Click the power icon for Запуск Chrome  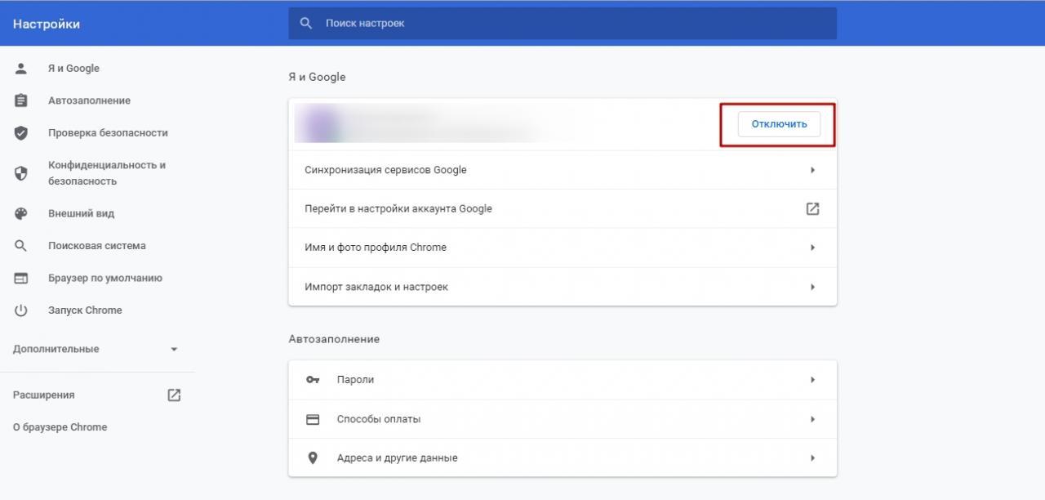[21, 310]
